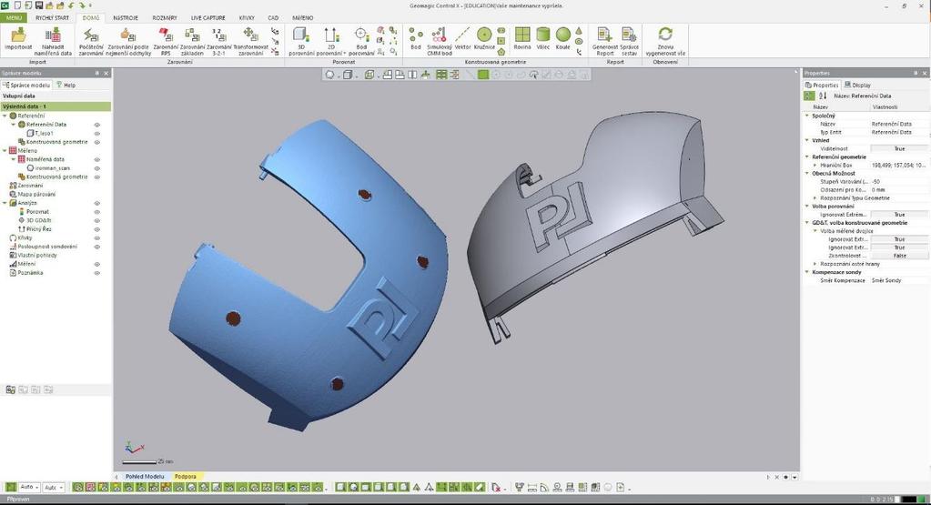Open the NÁSTROJE ribbon tab
Viewport: 931px width, 505px height.
[x=126, y=18]
